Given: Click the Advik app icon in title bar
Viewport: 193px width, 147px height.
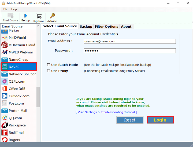Looking at the screenshot, I should pyautogui.click(x=3, y=3).
